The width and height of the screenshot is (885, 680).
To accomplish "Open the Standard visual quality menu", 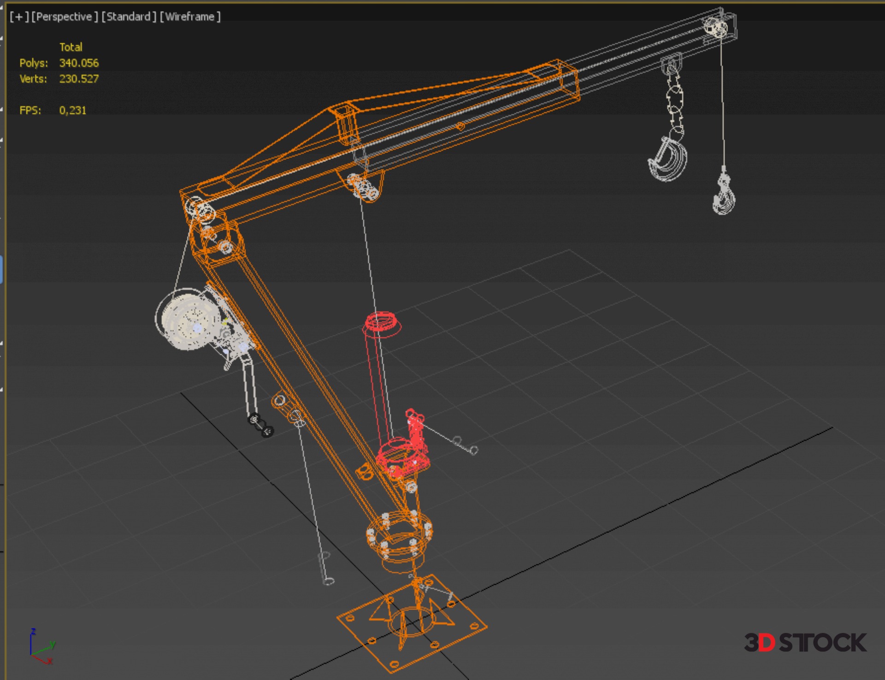I will click(x=129, y=17).
